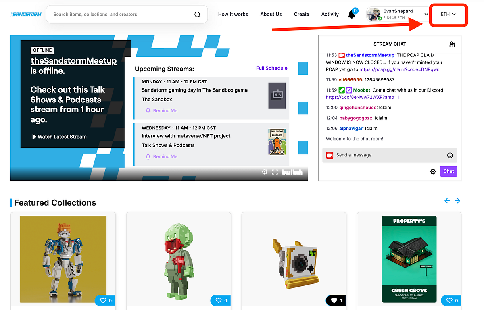Click the Featured Collections heading
Screen dimensions: 484x310
click(x=55, y=203)
